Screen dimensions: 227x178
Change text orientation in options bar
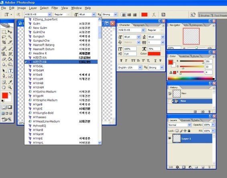tap(18, 14)
